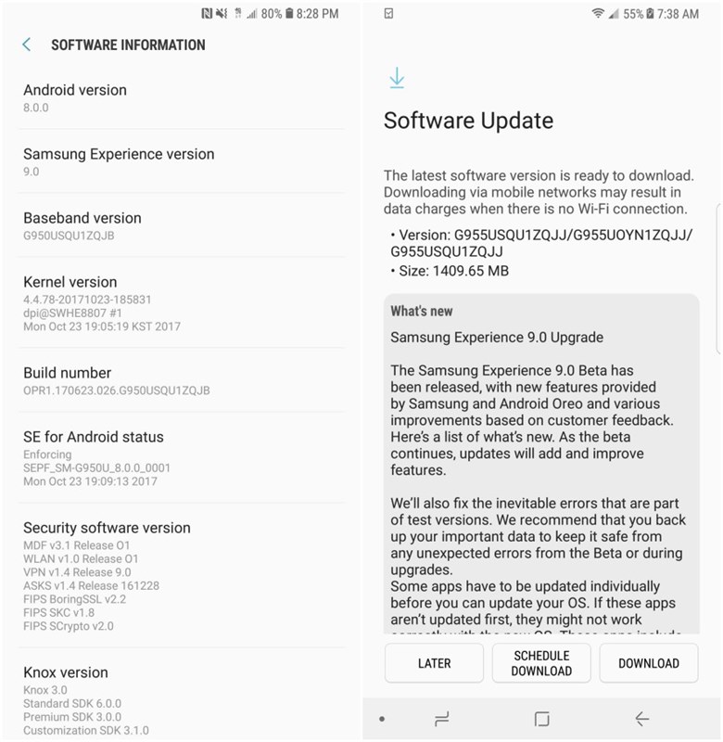
Task: Select the Build number item
Action: click(x=181, y=380)
